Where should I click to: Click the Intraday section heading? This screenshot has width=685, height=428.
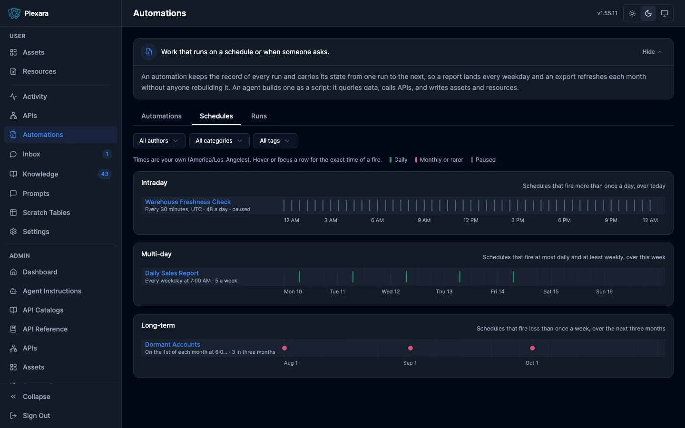click(x=154, y=183)
